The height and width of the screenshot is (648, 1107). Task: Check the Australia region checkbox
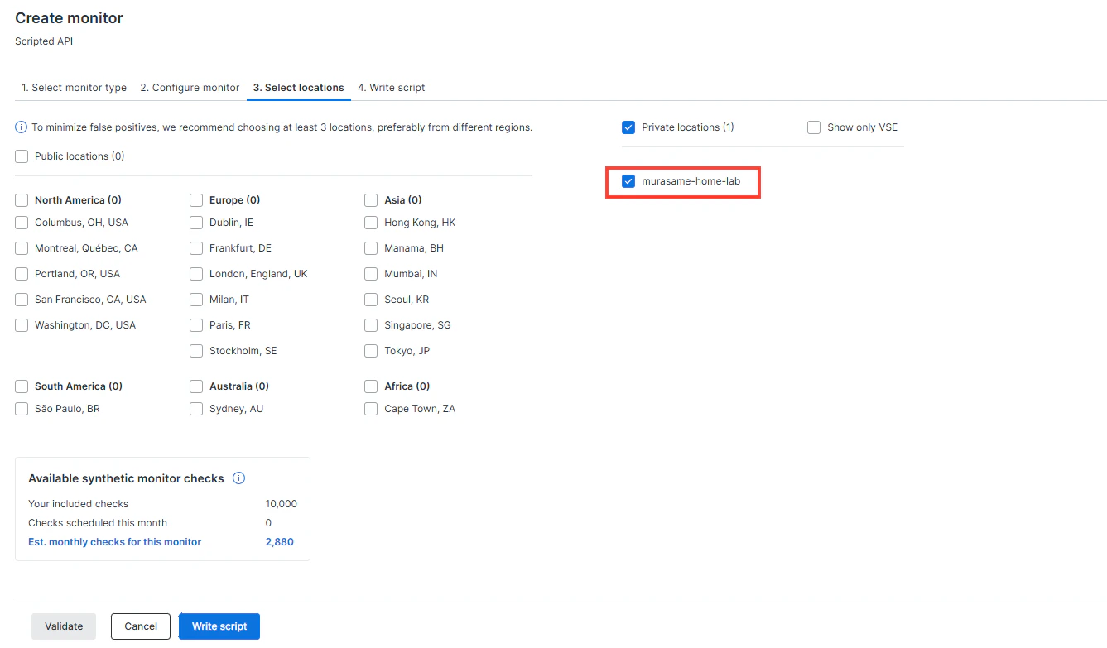(x=196, y=386)
